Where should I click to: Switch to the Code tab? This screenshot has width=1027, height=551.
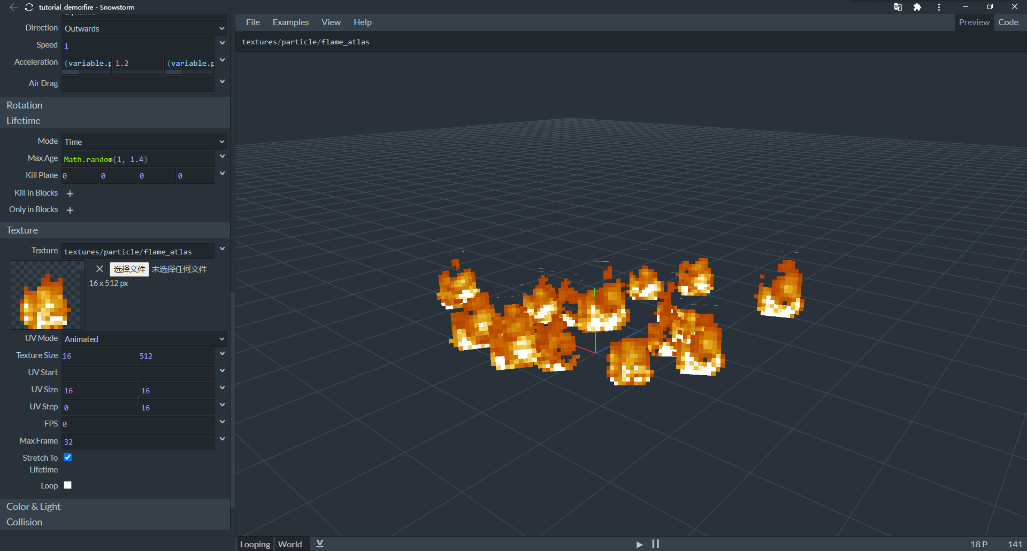pos(1008,22)
